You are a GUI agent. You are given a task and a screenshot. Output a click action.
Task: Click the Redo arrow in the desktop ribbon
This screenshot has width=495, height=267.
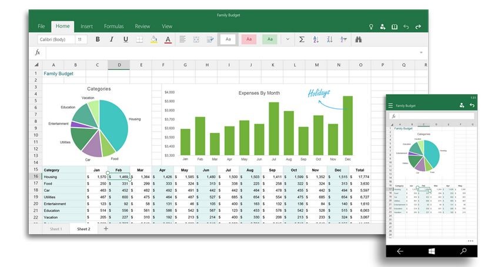pos(418,26)
